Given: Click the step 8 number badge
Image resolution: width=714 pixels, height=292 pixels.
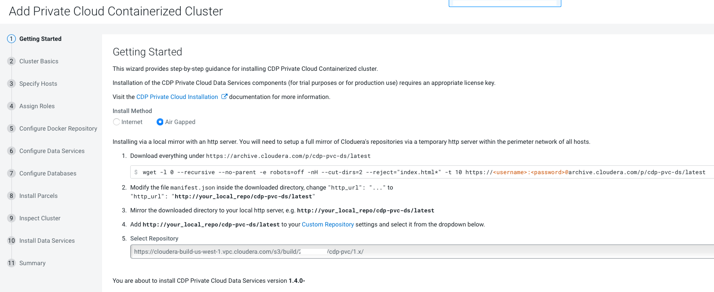Looking at the screenshot, I should coord(11,196).
